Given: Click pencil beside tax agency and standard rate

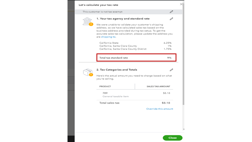Looking at the screenshot, I should click(171, 19).
